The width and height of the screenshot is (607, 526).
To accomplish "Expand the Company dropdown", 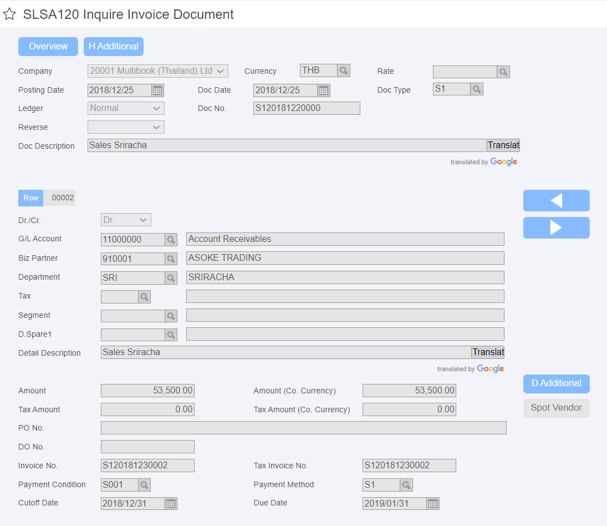I will click(x=158, y=71).
